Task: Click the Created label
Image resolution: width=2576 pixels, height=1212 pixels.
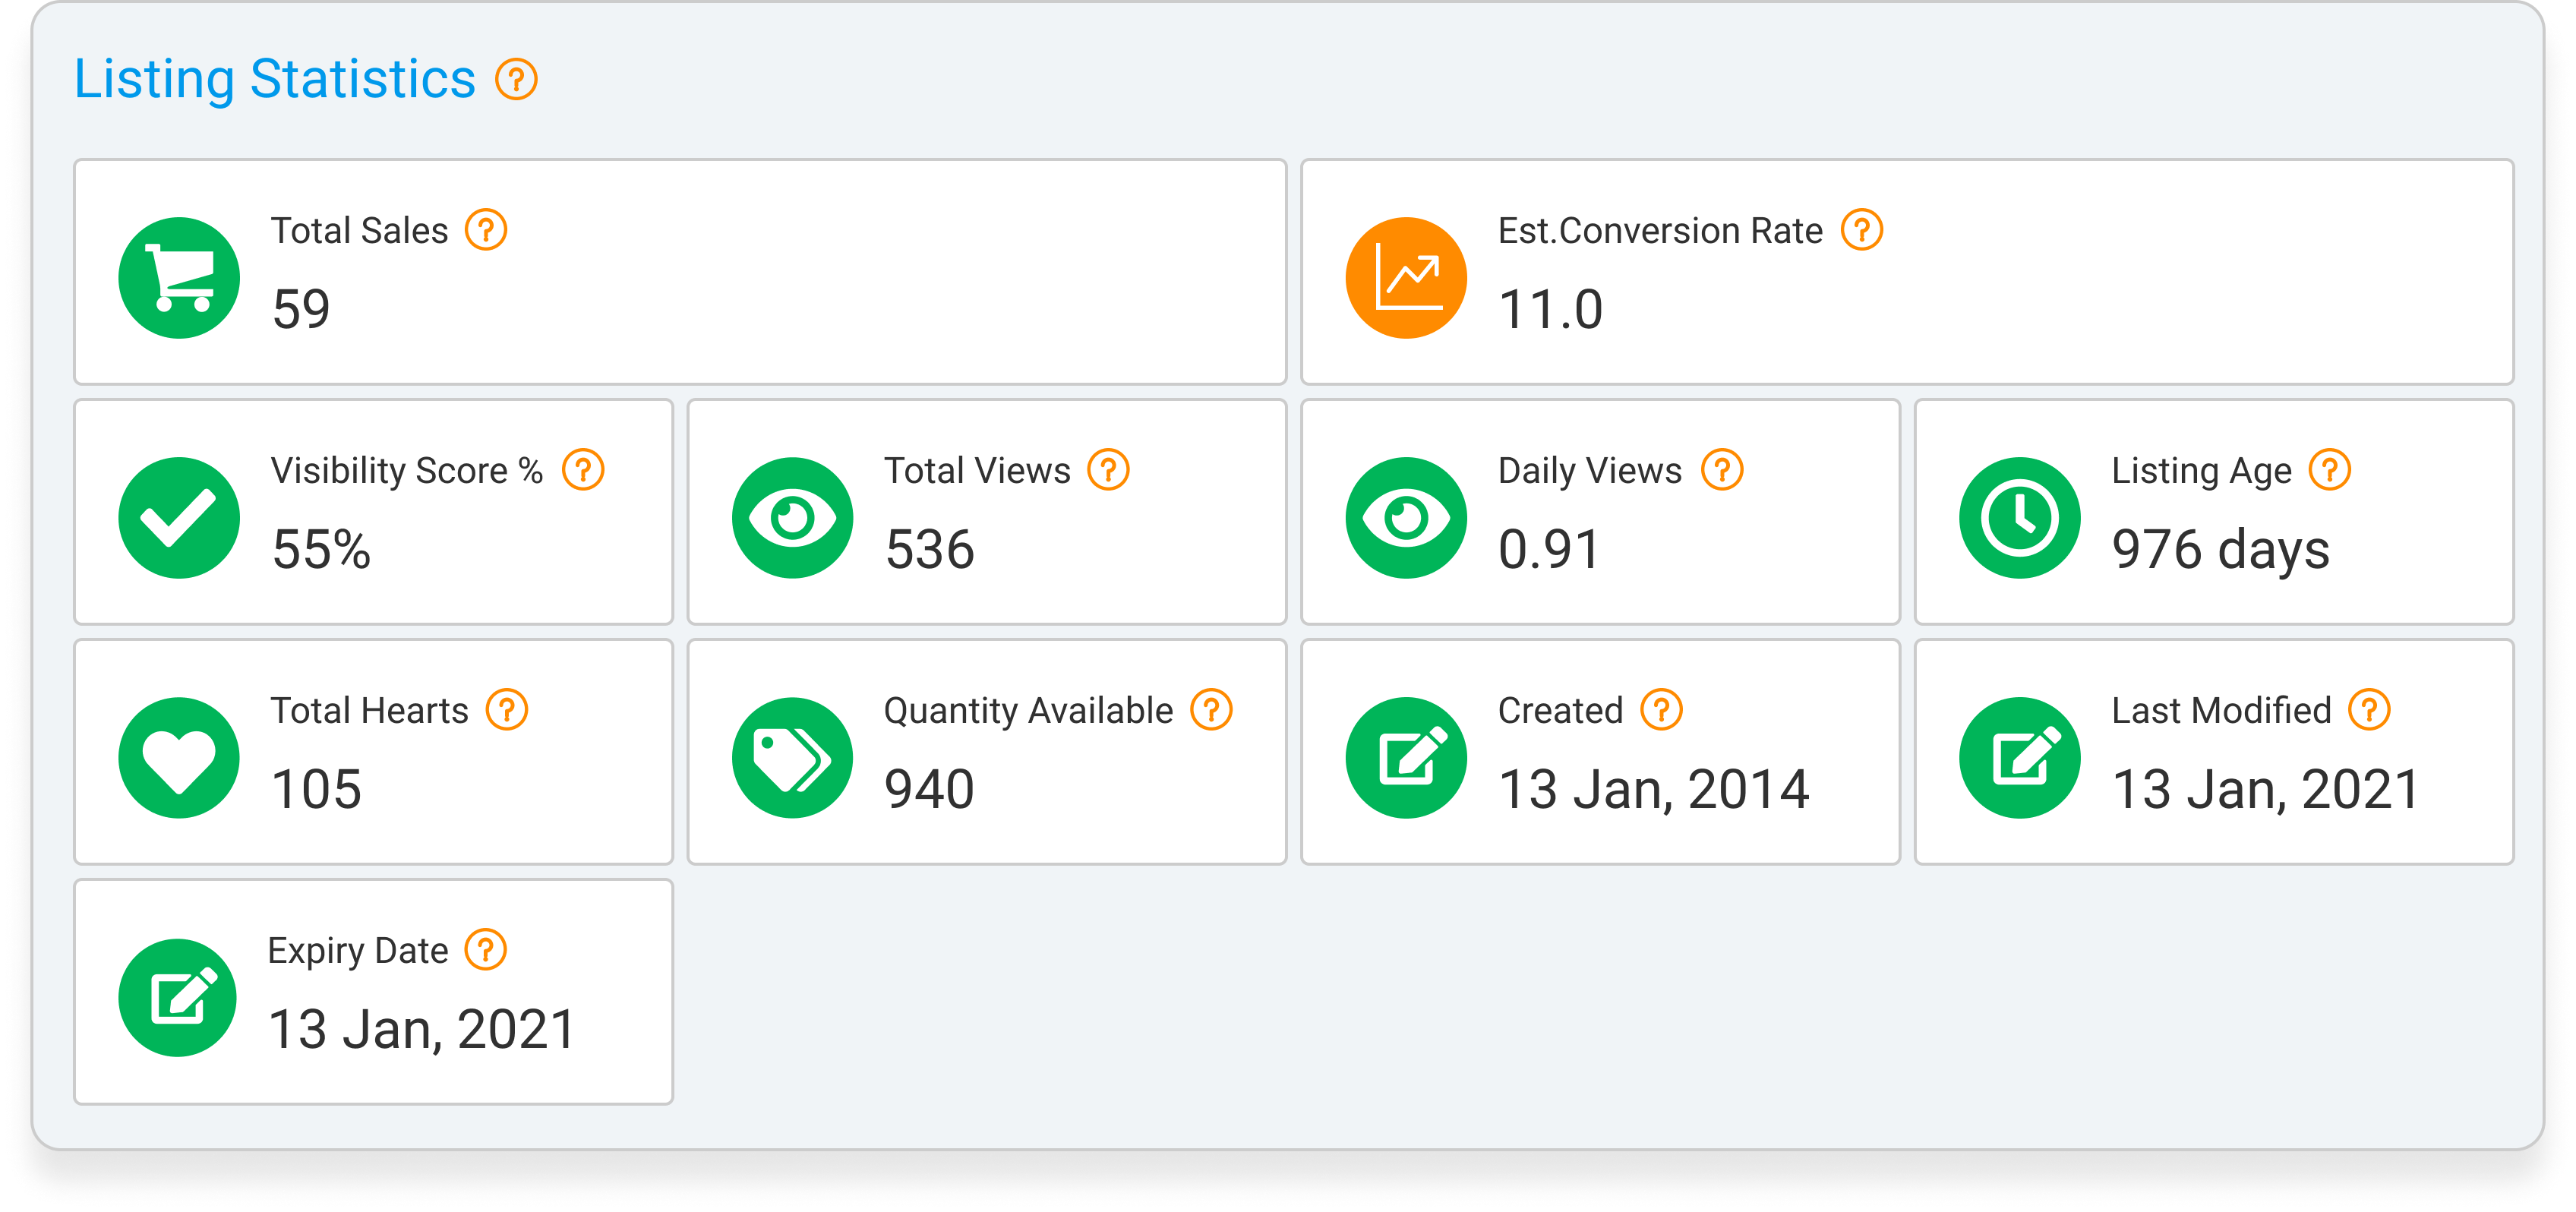Action: tap(1560, 710)
